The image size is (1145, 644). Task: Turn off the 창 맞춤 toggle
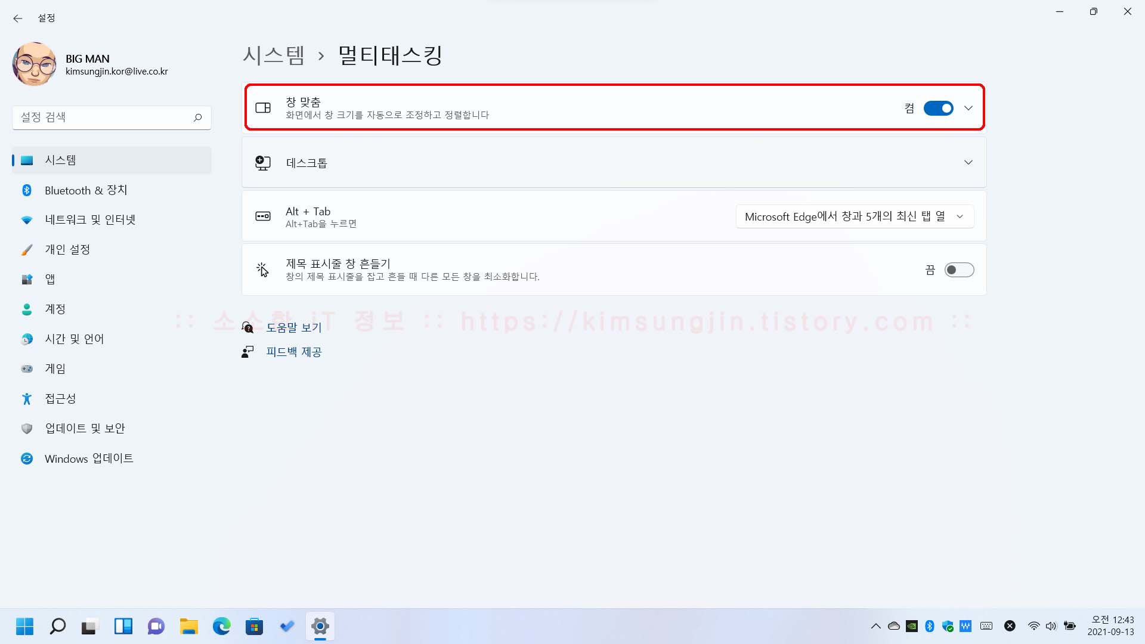[938, 108]
